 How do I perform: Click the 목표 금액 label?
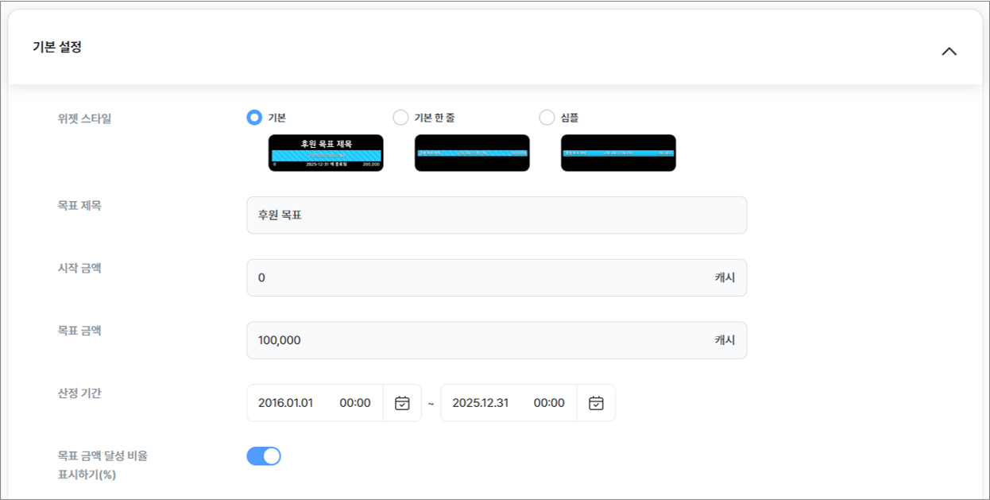coord(79,330)
